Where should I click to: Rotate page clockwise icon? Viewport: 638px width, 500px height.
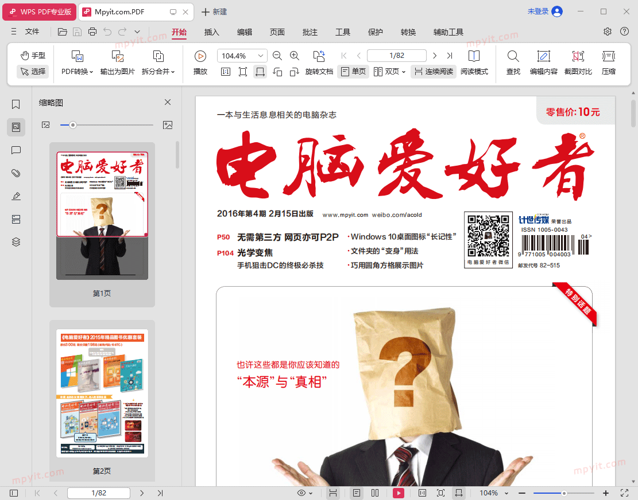point(295,72)
